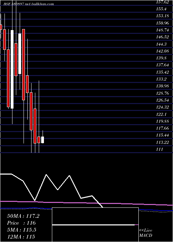Select the 126.54 price axis label
Screen dimensions: 173x242
tap(163, 100)
